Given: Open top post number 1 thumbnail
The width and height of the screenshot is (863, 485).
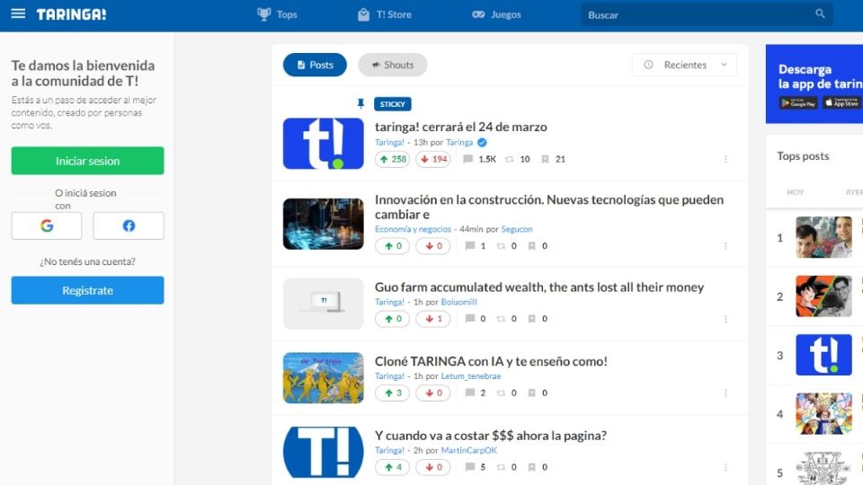Looking at the screenshot, I should [823, 237].
